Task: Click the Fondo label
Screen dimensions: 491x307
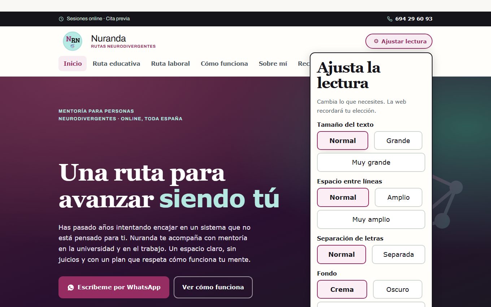Action: (x=327, y=273)
